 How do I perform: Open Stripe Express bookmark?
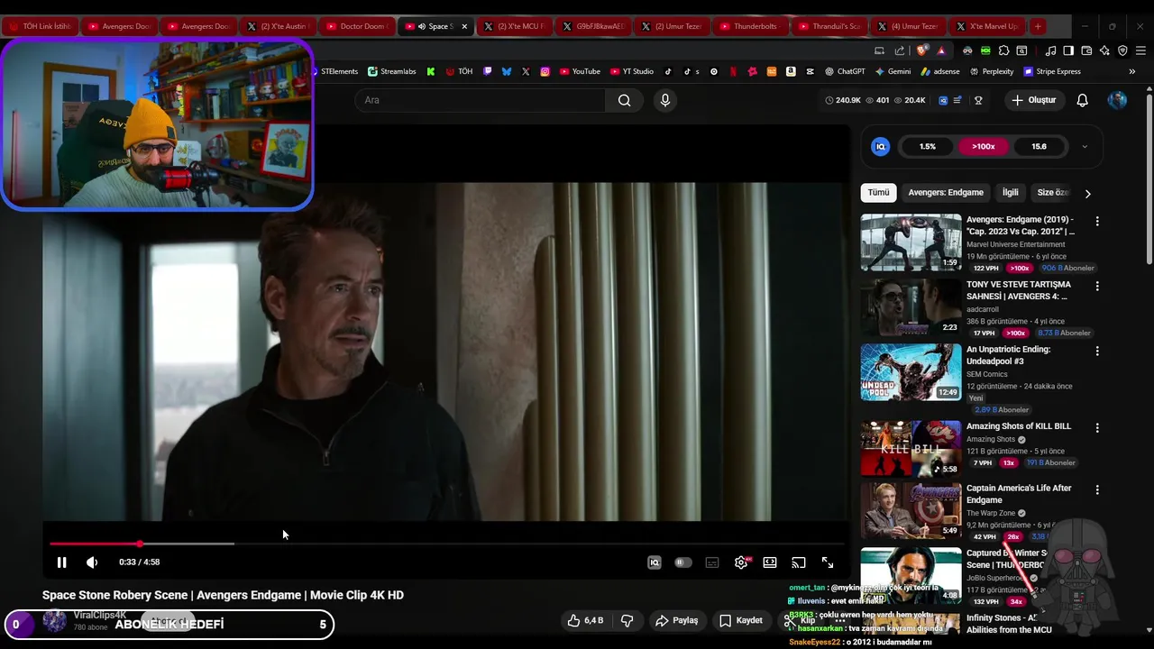(x=1052, y=71)
